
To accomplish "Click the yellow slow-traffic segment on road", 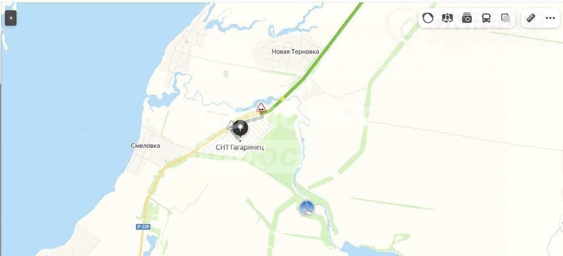I will [x=282, y=99].
